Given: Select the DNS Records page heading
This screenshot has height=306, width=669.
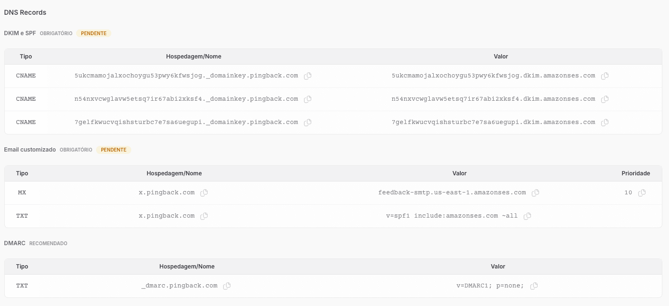Looking at the screenshot, I should pyautogui.click(x=25, y=12).
